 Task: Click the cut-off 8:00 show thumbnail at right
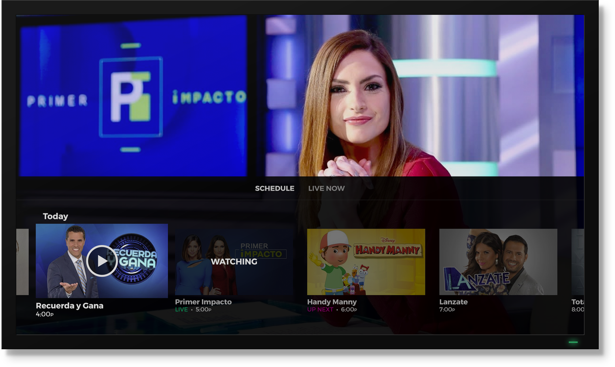[x=578, y=262]
